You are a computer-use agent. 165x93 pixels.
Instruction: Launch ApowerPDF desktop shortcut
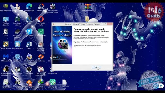(29, 33)
